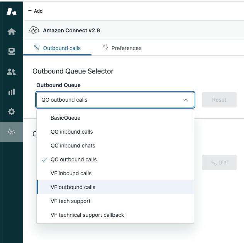Choose BasicQueue from the queue list
The image size is (244, 243).
coord(65,118)
